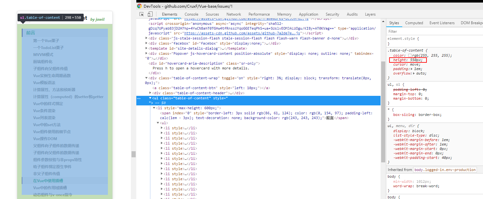Activate the inspect element picker icon
483x199 pixels.
(x=142, y=14)
